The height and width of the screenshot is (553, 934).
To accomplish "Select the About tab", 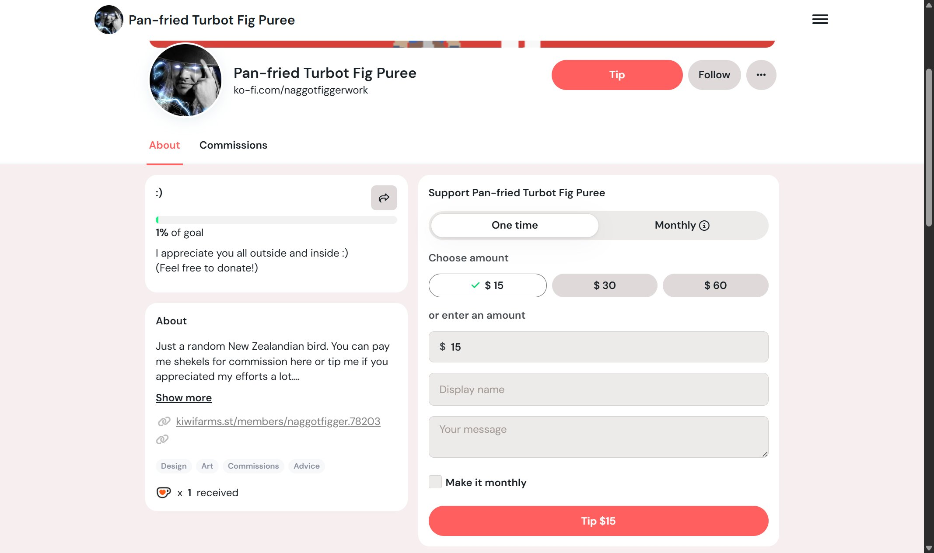I will (164, 145).
